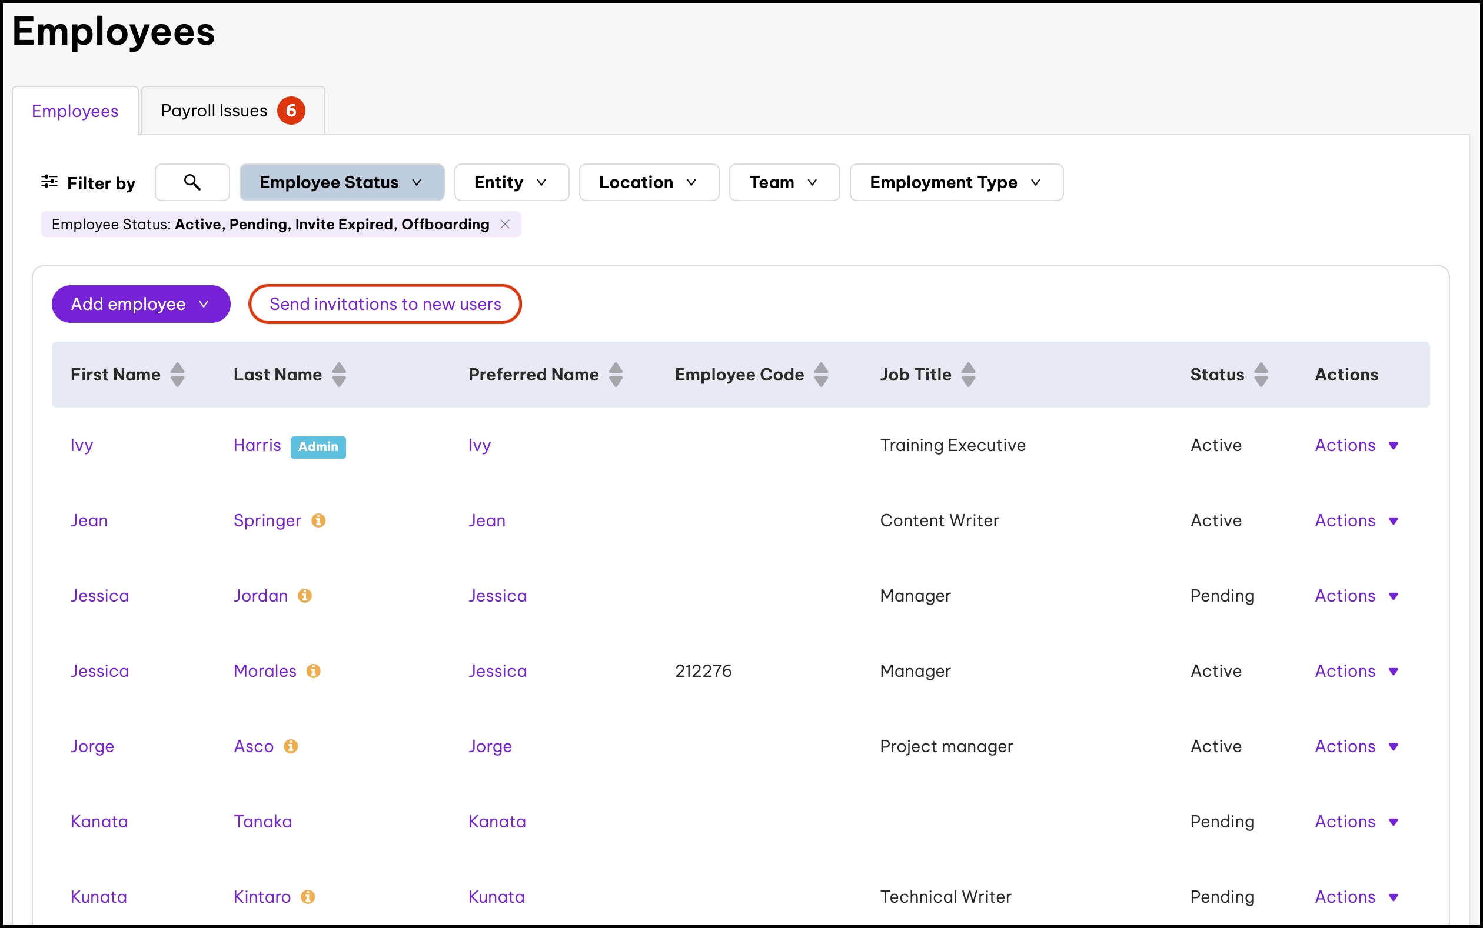Click the info icon beside Jordan
1483x928 pixels.
[x=305, y=595]
